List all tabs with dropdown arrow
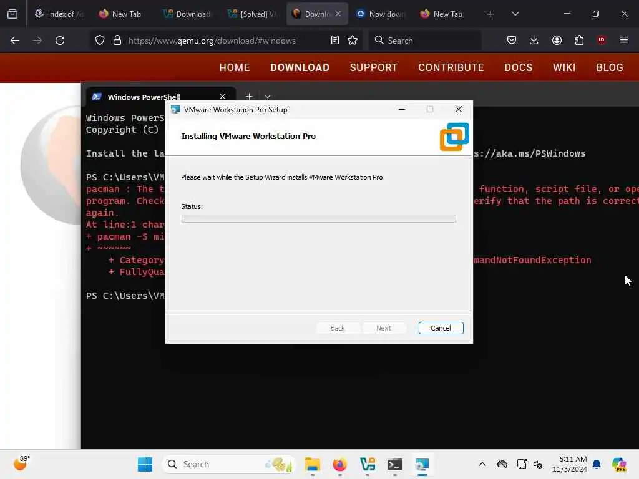The width and height of the screenshot is (639, 479). tap(515, 14)
